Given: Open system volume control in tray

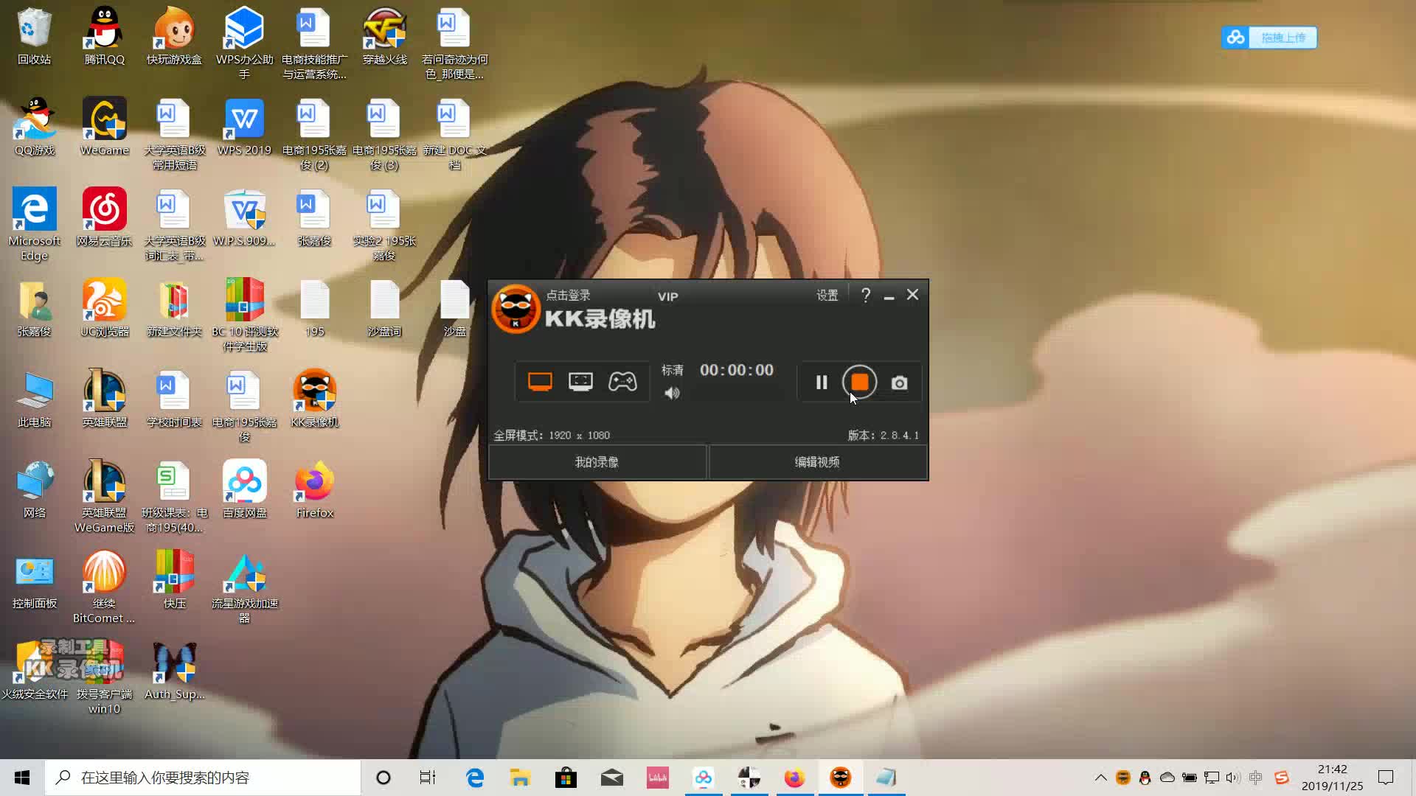Looking at the screenshot, I should point(1232,778).
